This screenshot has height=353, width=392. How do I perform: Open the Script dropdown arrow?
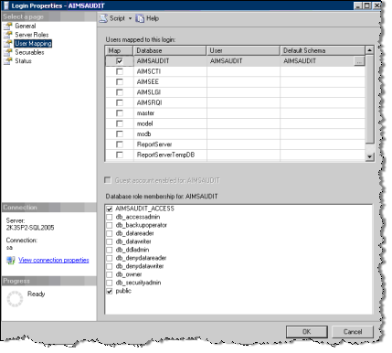point(130,18)
